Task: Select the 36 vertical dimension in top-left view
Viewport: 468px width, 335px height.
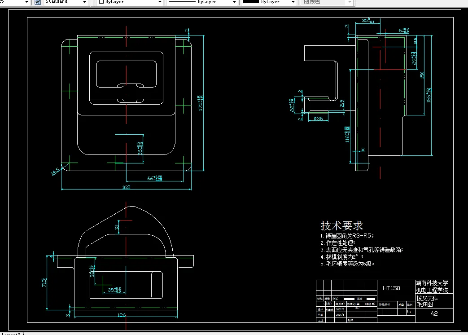Action: pyautogui.click(x=140, y=148)
